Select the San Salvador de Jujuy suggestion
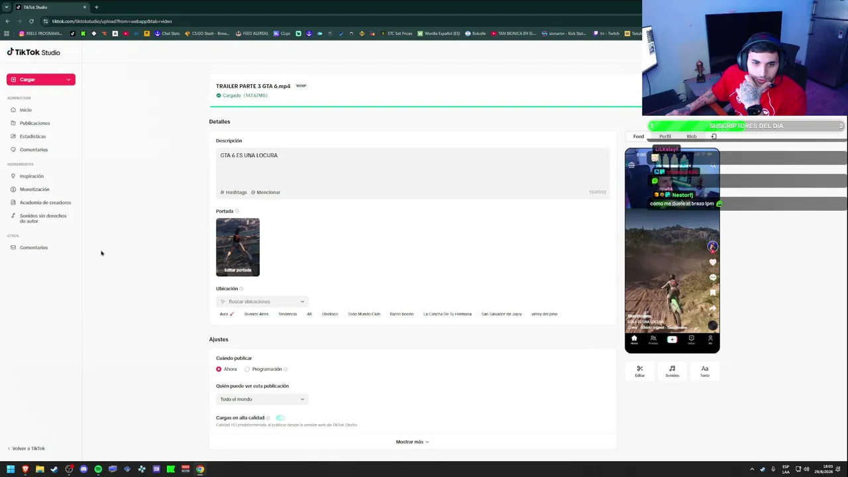Viewport: 848px width, 477px height. pyautogui.click(x=502, y=314)
